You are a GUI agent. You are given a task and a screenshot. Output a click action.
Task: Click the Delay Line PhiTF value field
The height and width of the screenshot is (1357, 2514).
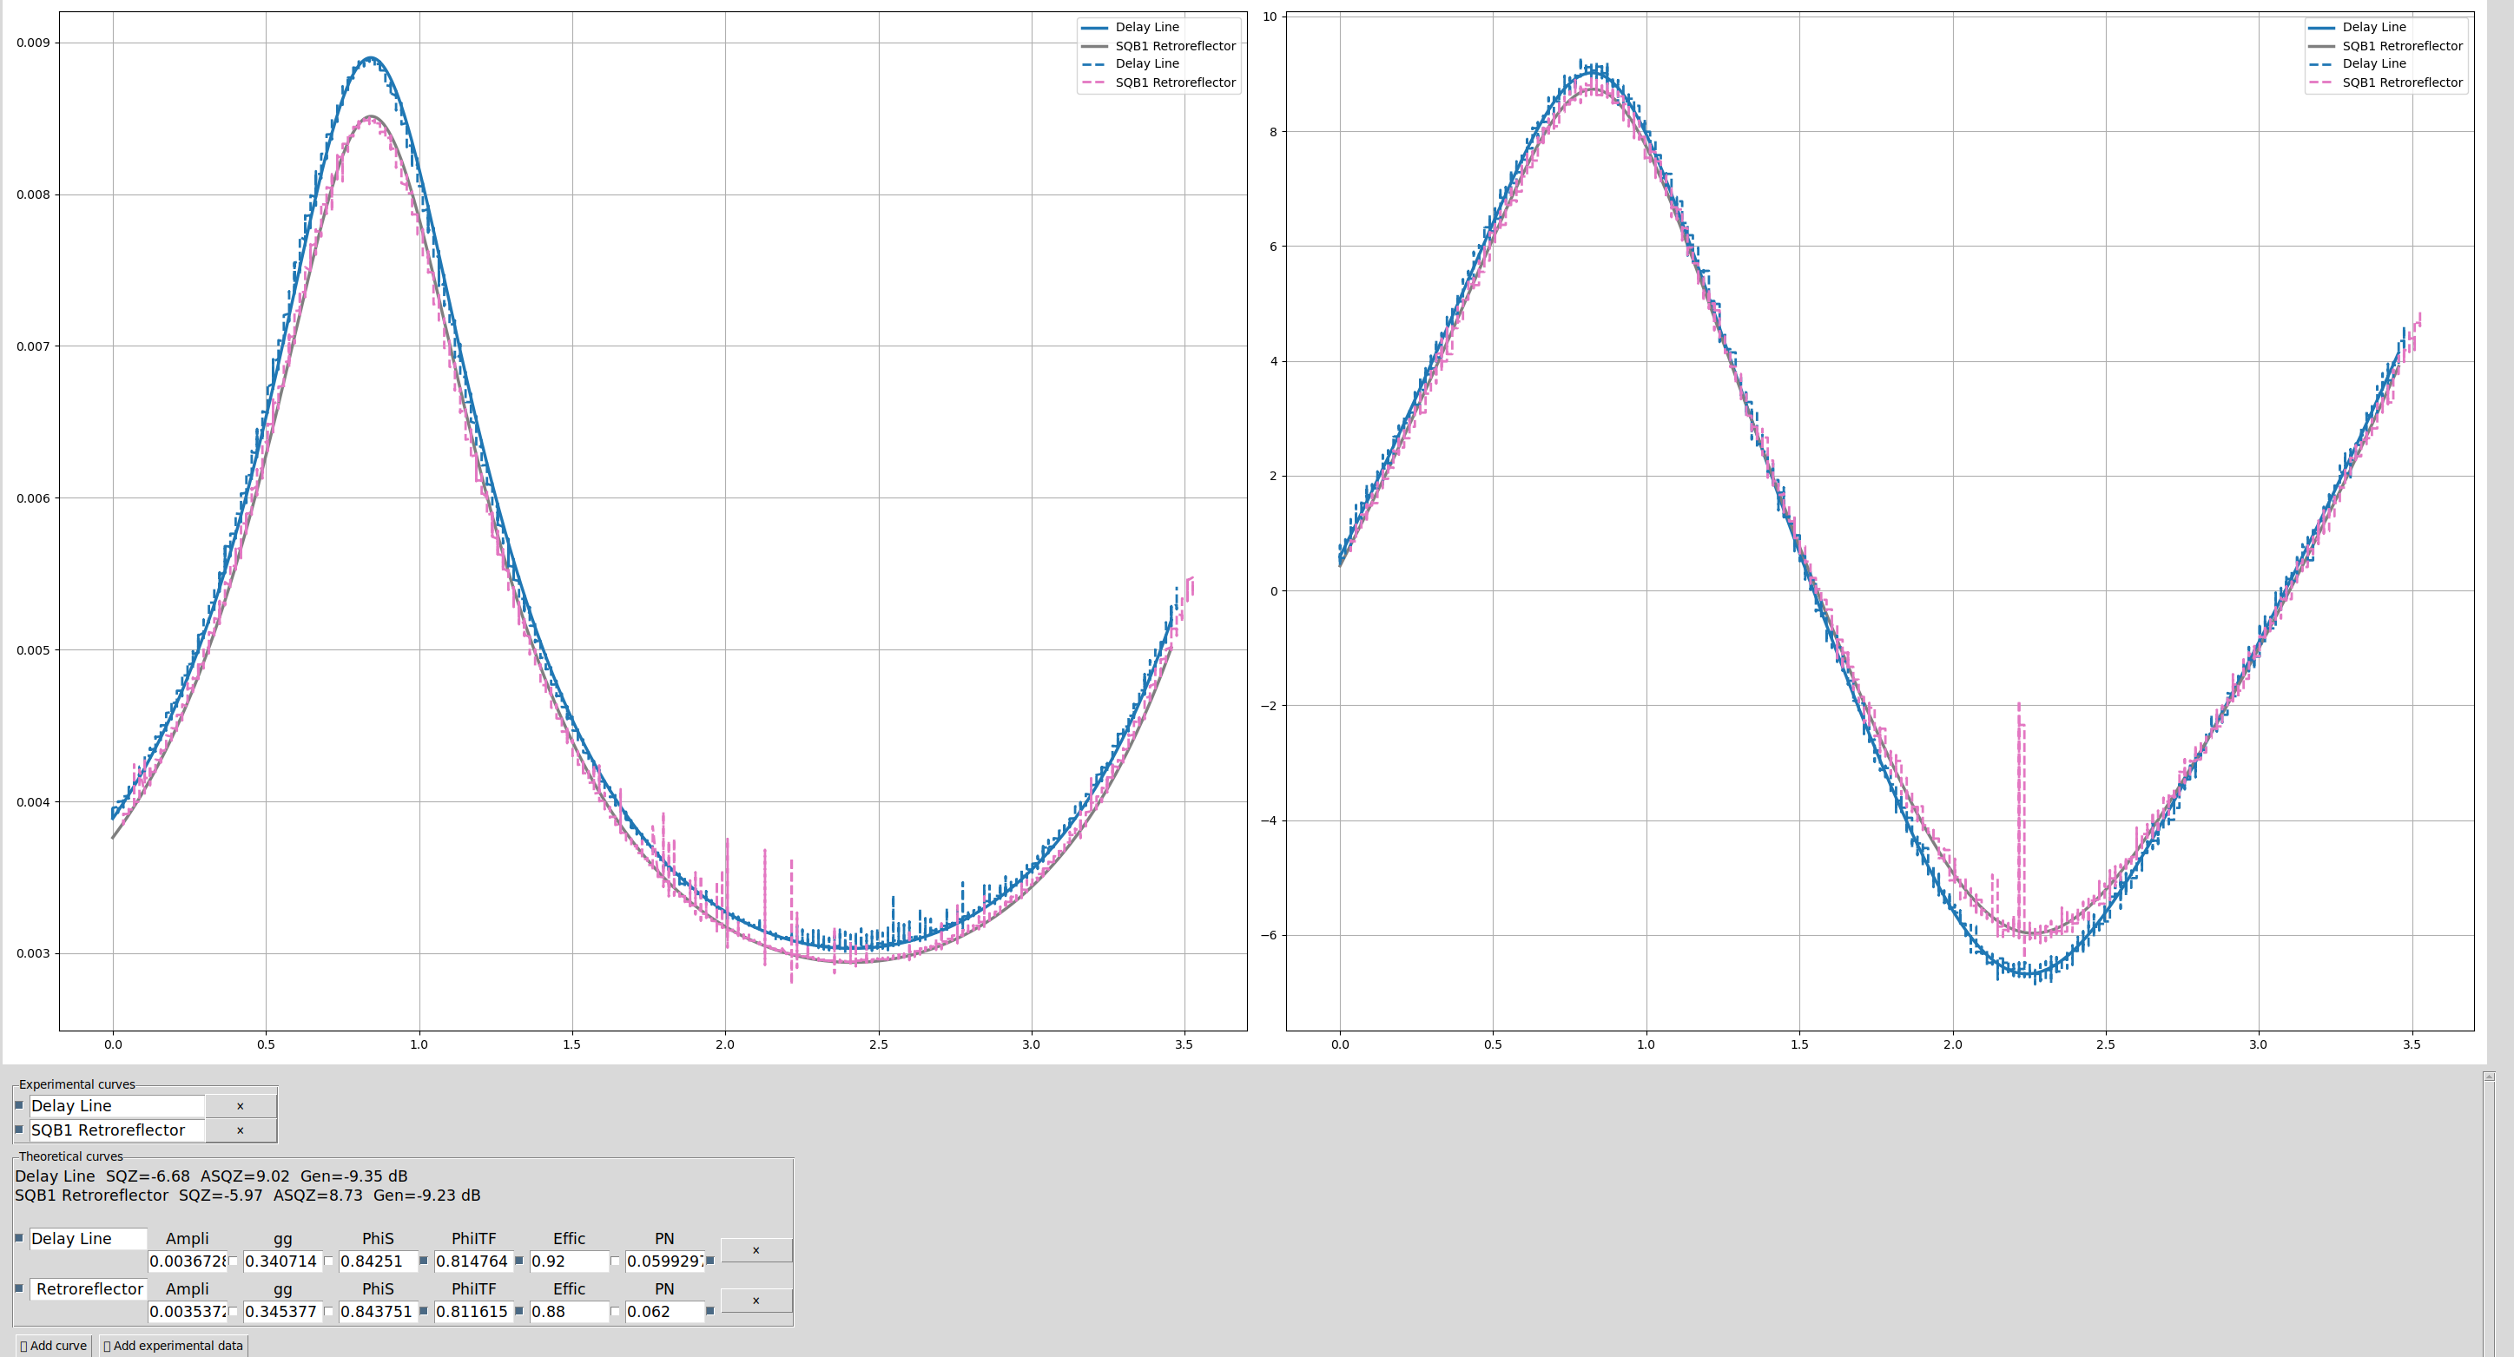[472, 1261]
